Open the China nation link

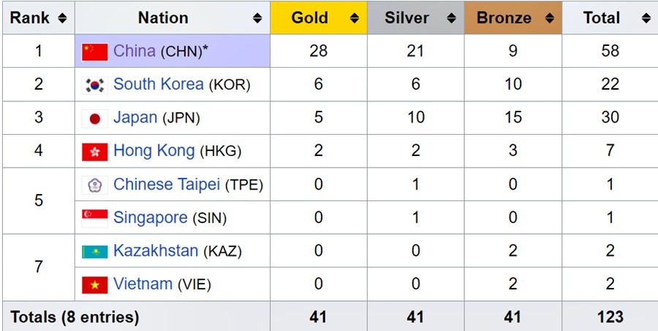click(135, 51)
